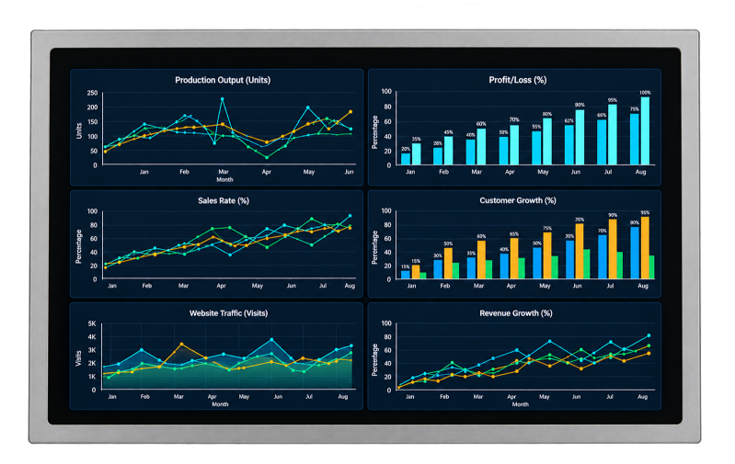This screenshot has width=735, height=464.
Task: Click the 'Production Output (Units)' chart title
Action: click(223, 80)
